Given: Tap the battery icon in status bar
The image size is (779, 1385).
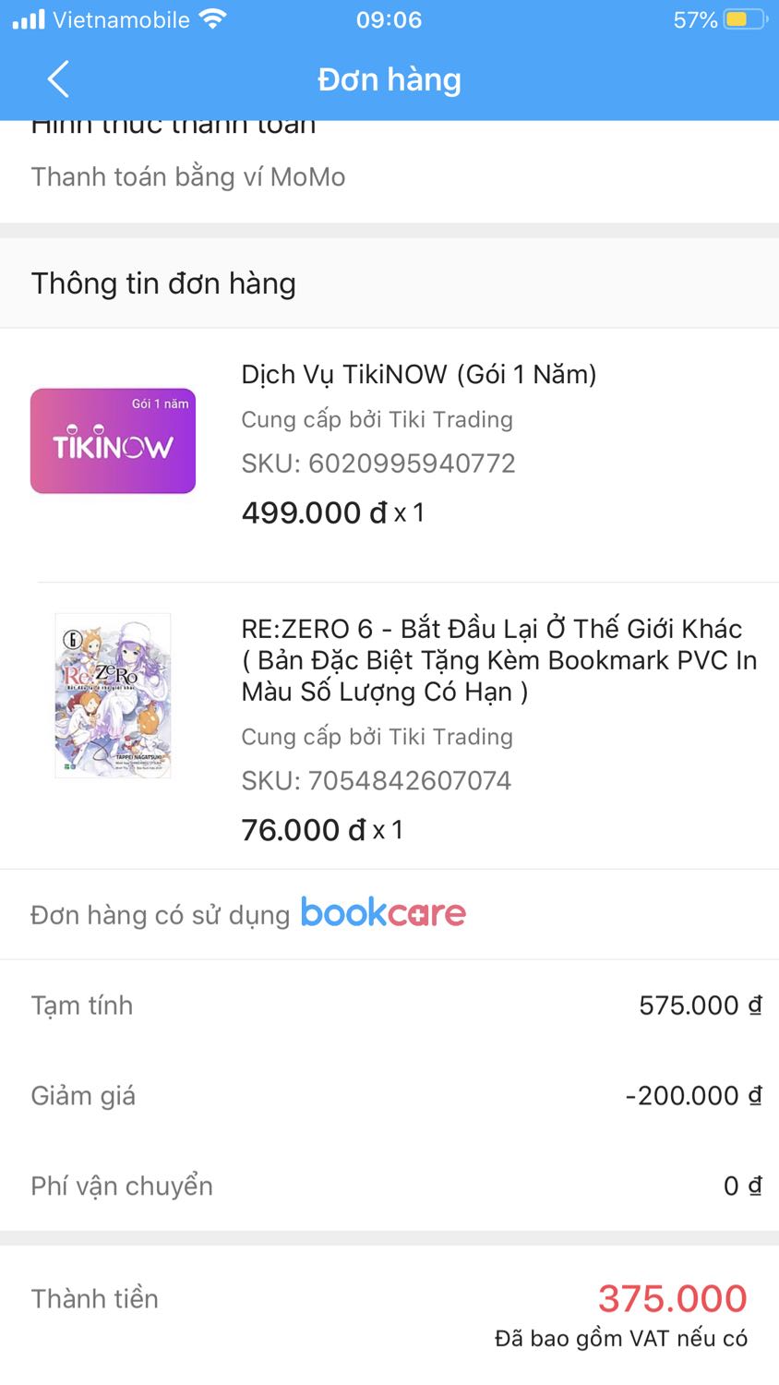Looking at the screenshot, I should click(x=745, y=19).
